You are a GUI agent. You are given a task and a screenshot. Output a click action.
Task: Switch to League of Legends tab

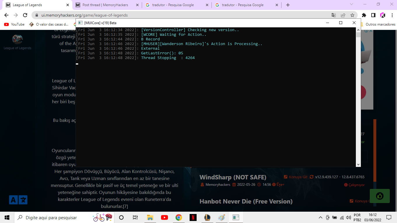pos(37,5)
